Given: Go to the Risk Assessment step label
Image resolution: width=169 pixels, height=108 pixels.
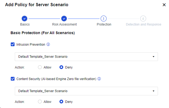Looking at the screenshot, I should tap(64, 24).
